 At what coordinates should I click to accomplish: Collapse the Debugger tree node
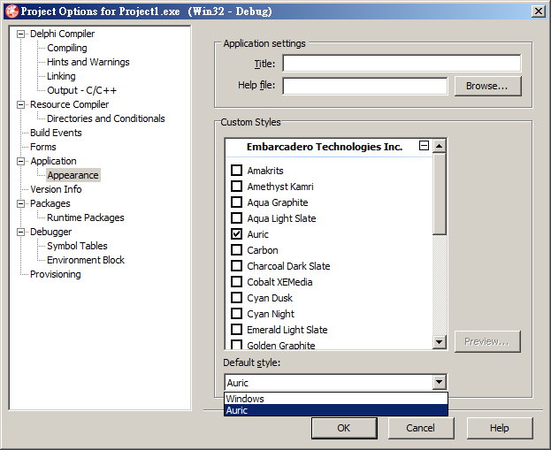point(20,232)
